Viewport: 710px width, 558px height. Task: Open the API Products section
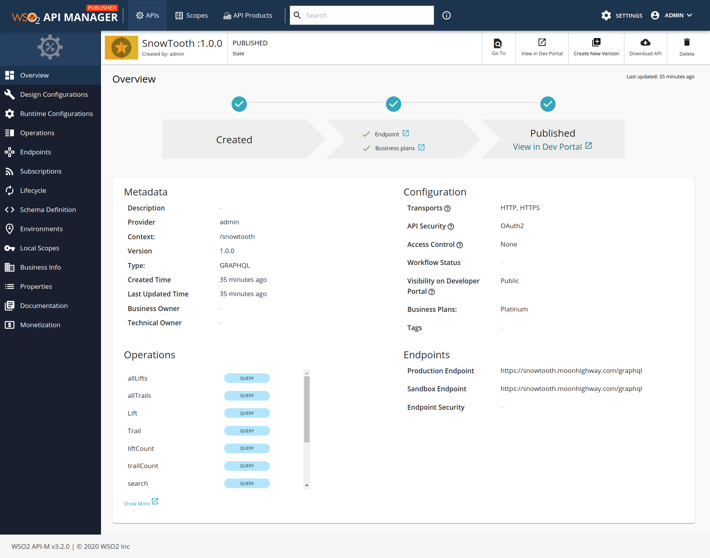(248, 15)
